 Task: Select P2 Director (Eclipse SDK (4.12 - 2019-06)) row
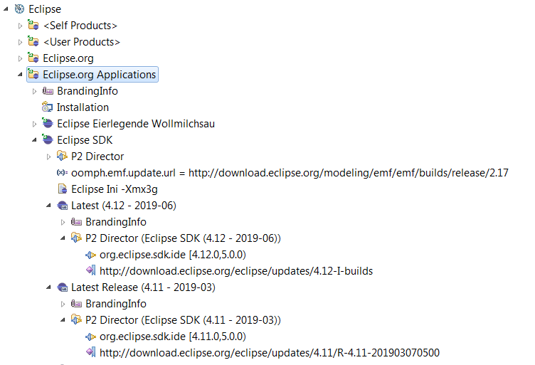pos(183,238)
